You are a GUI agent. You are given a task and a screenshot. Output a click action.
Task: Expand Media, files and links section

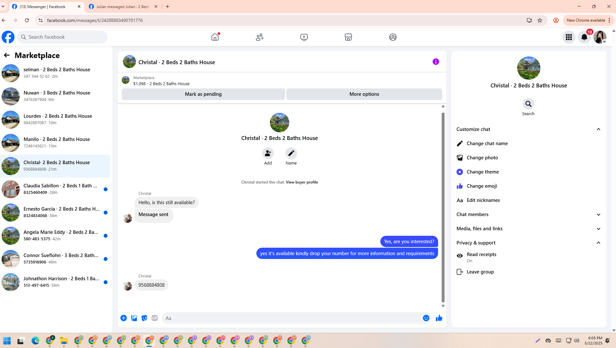coord(529,229)
